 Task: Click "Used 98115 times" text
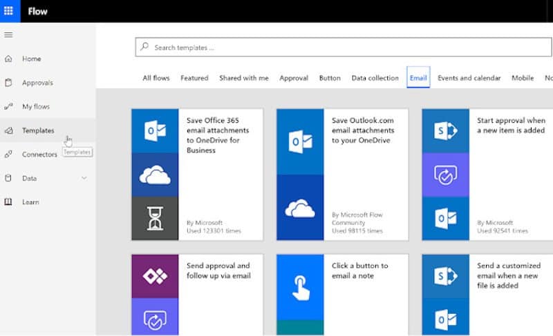[x=357, y=231]
